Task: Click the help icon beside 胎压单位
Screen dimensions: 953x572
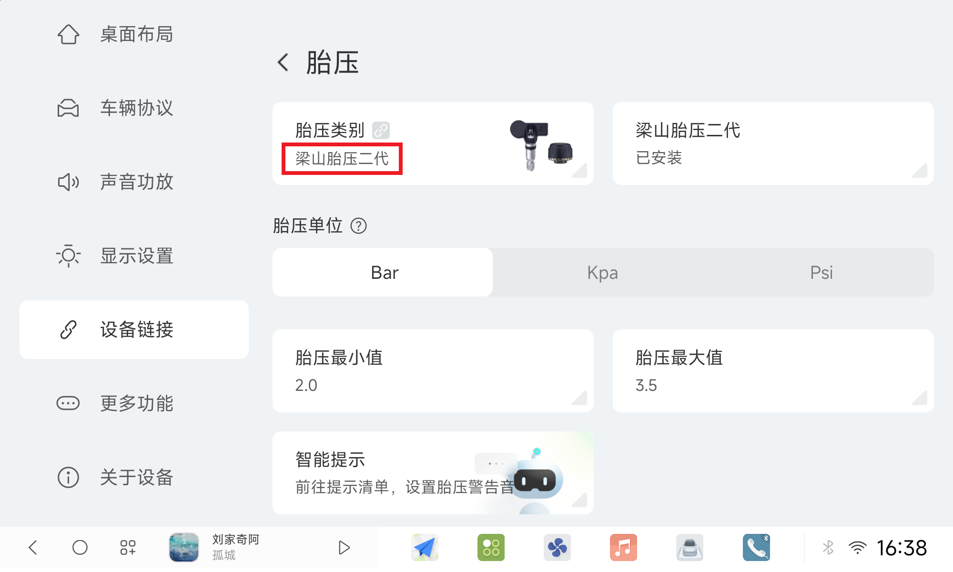Action: tap(358, 225)
